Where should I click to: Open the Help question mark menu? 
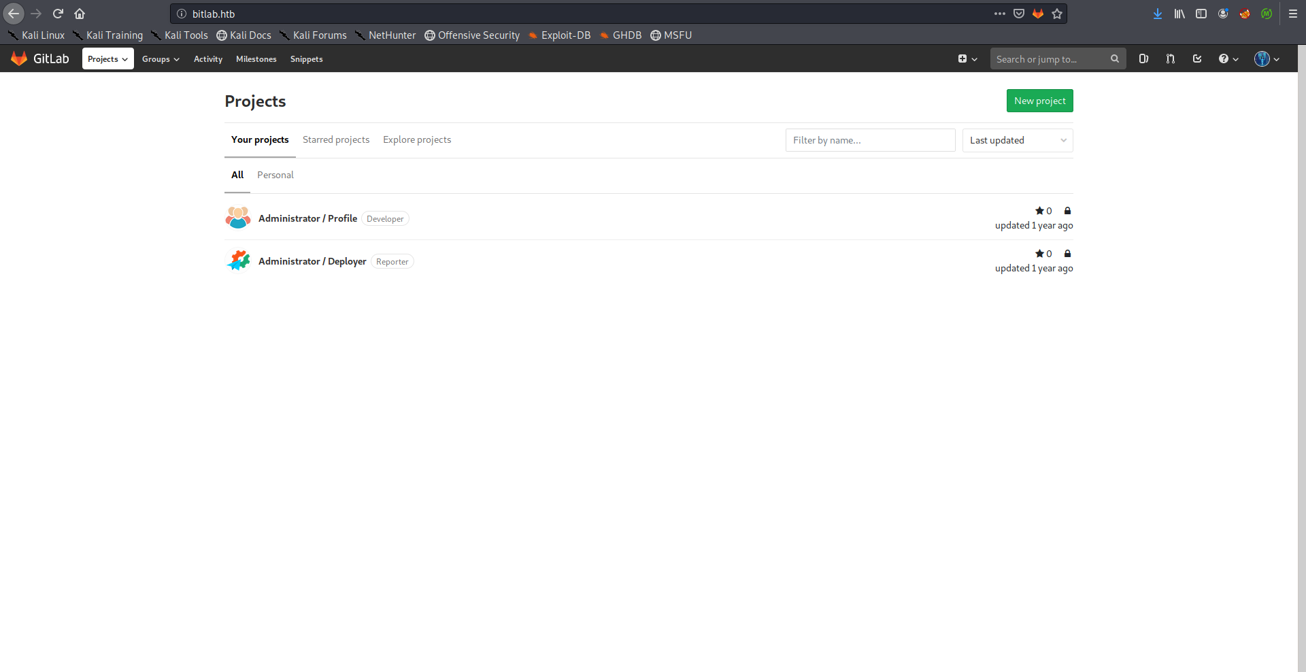(1228, 59)
